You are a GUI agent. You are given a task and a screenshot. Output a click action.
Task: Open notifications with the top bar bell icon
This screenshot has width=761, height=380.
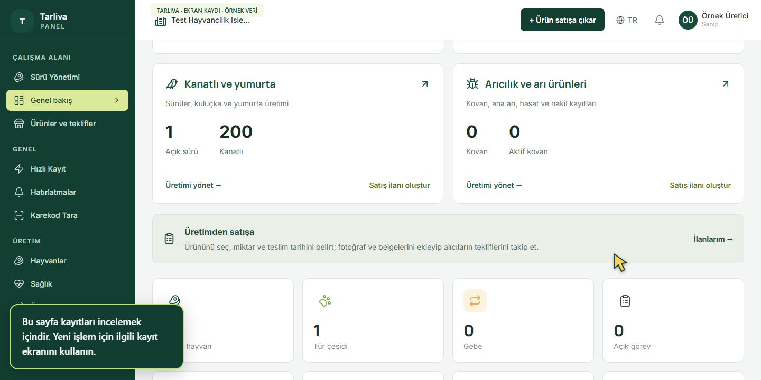[660, 20]
